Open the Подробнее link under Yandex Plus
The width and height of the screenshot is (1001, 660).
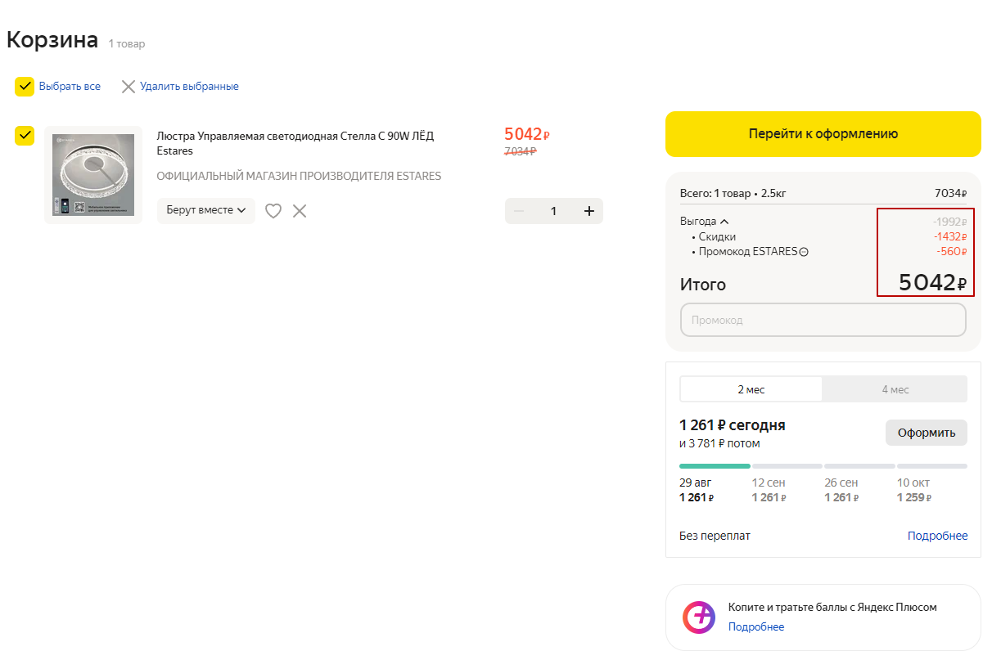click(755, 627)
